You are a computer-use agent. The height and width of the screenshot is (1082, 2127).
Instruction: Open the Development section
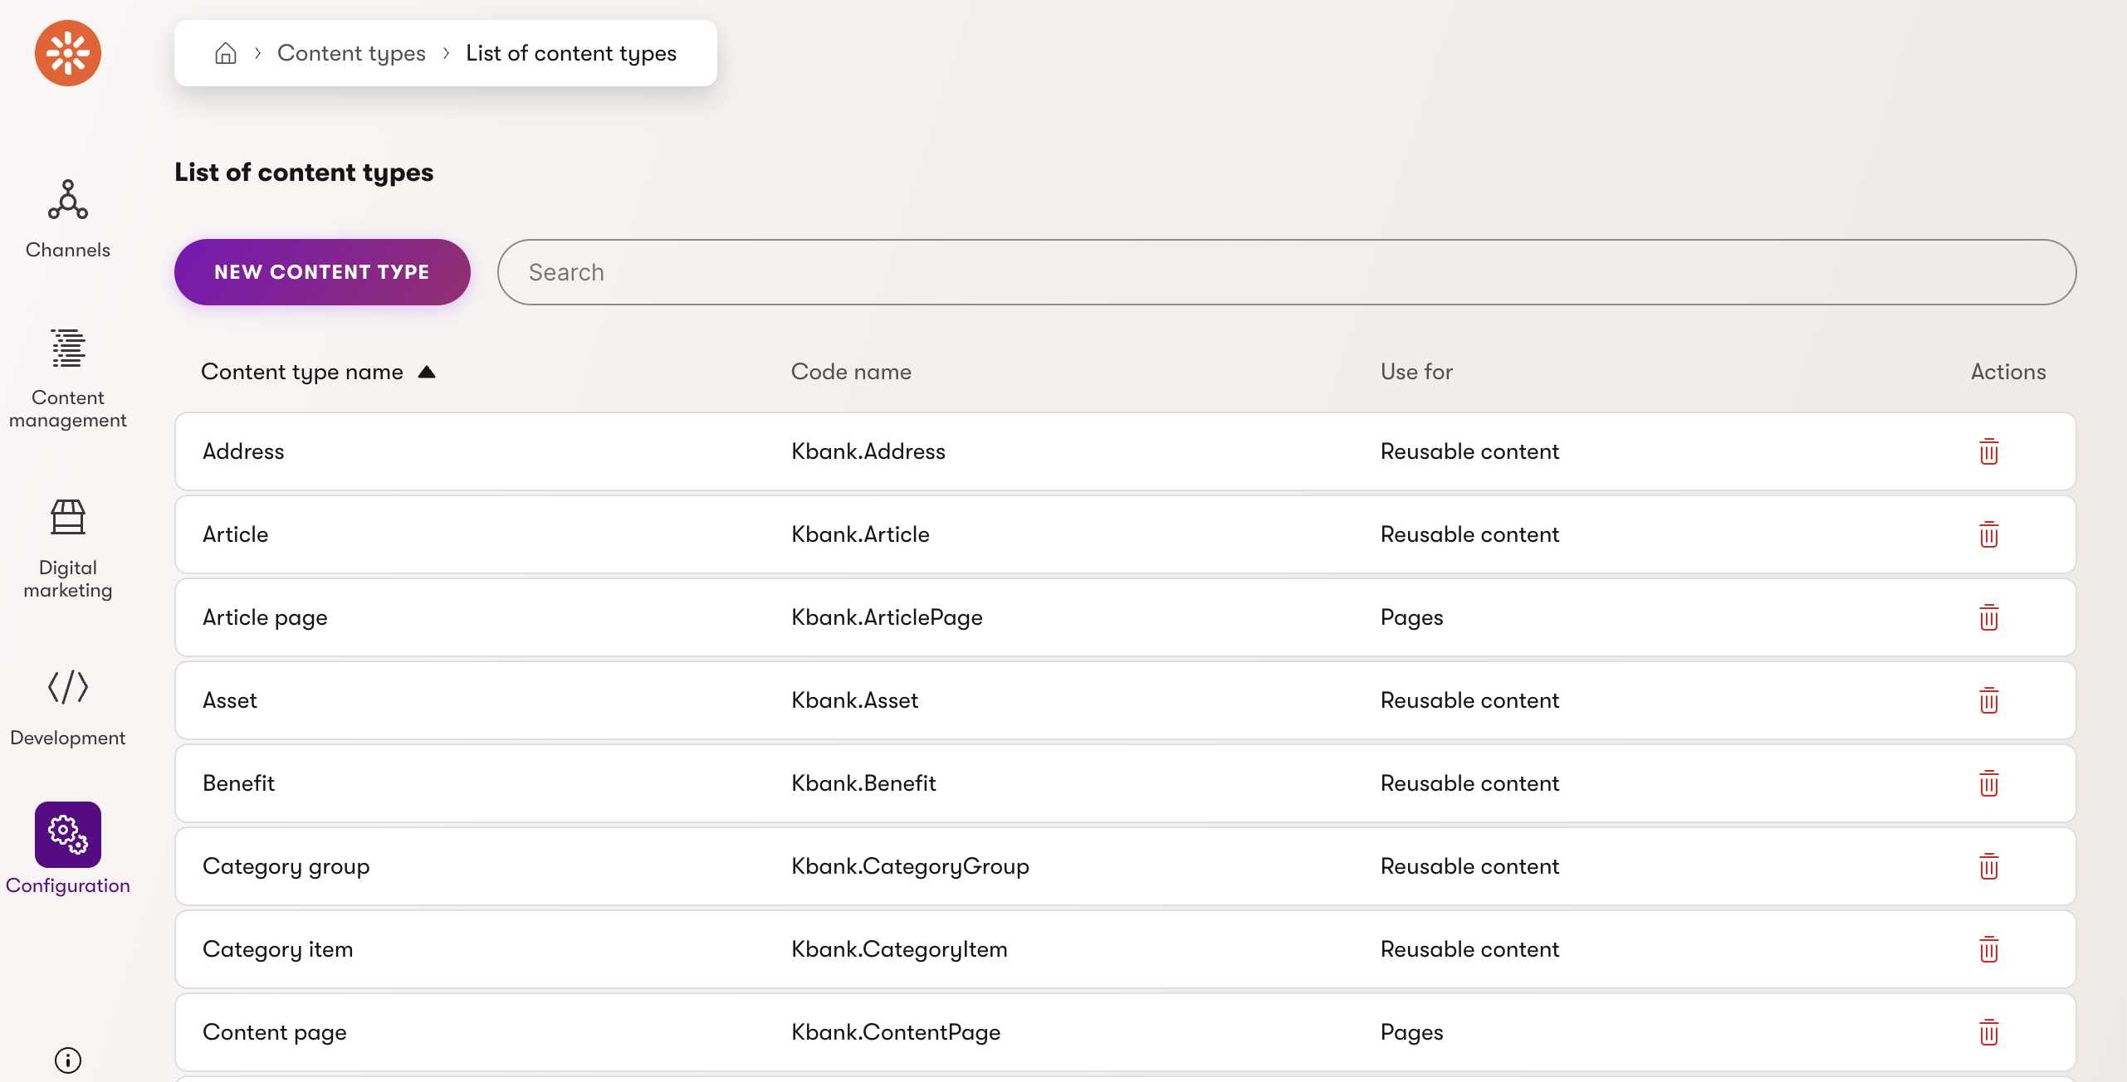point(67,706)
